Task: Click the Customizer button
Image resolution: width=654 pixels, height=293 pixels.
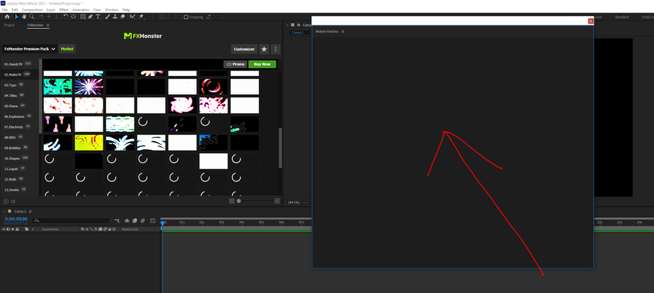Action: (244, 49)
